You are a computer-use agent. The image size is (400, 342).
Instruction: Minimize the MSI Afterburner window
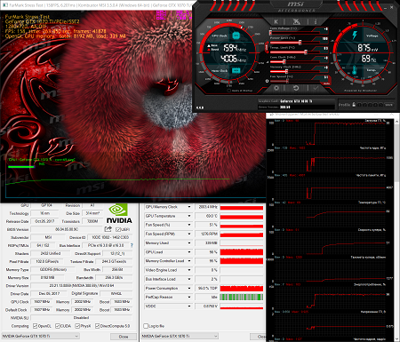(x=385, y=8)
